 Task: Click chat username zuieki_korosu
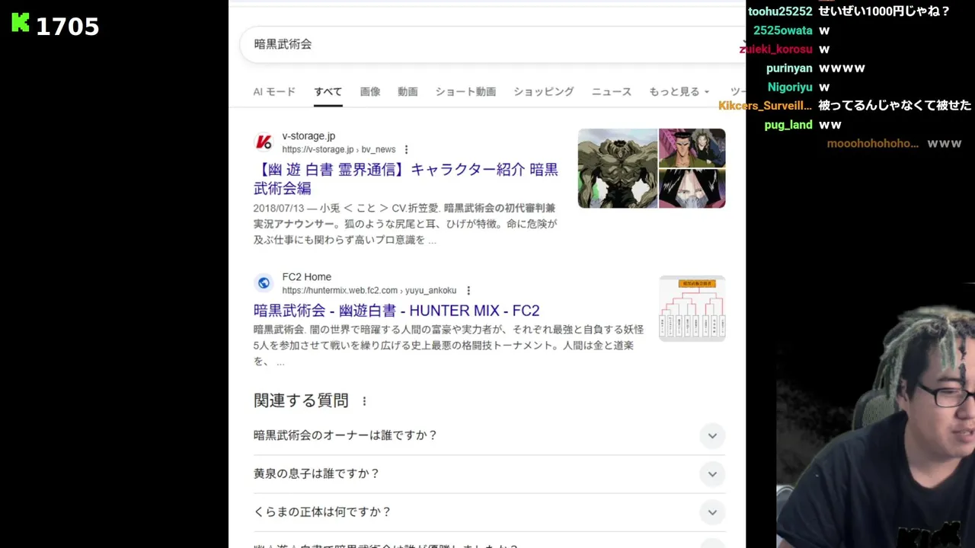(776, 49)
